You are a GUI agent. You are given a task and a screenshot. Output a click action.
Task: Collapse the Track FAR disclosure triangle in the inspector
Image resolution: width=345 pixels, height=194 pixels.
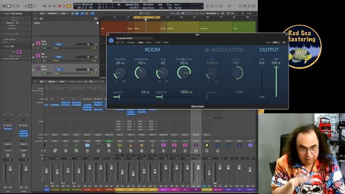click(2, 46)
